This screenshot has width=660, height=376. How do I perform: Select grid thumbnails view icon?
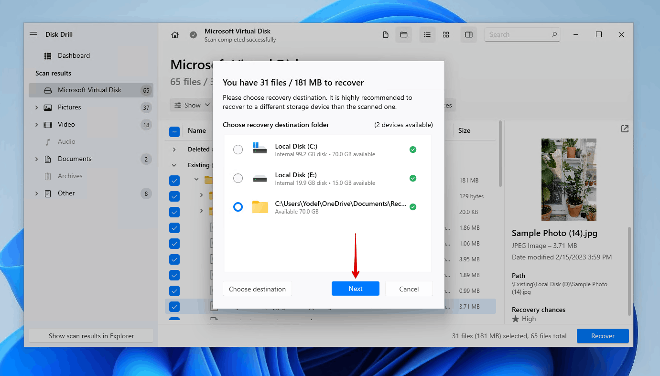point(446,35)
